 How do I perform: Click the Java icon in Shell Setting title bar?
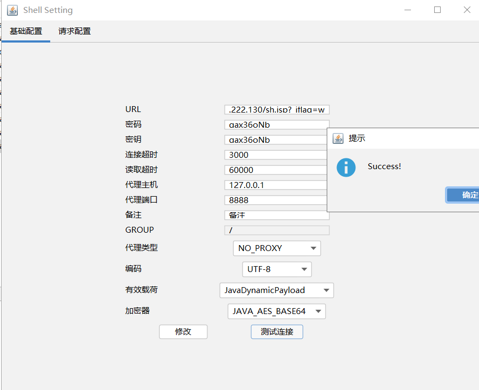tap(12, 10)
